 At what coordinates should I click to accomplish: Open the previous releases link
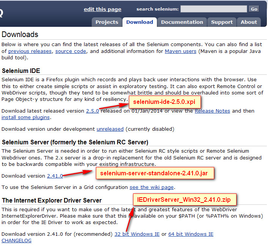30,51
